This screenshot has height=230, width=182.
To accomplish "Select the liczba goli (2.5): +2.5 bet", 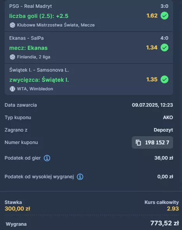I will (x=38, y=16).
